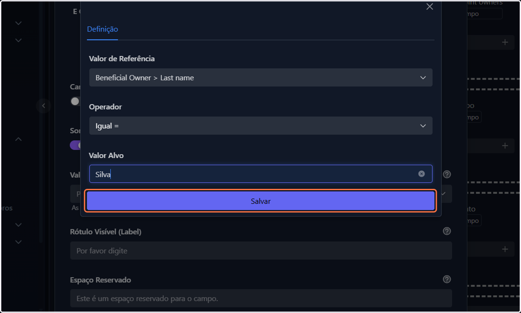Collapse the upward chevron in the left sidebar
521x313 pixels.
point(18,139)
